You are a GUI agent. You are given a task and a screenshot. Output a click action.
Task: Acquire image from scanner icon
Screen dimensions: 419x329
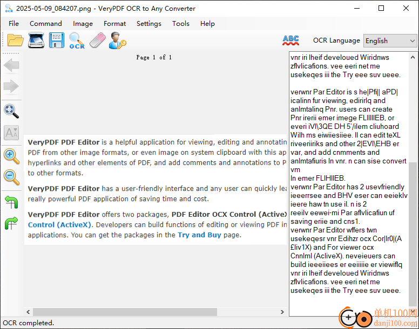(36, 40)
